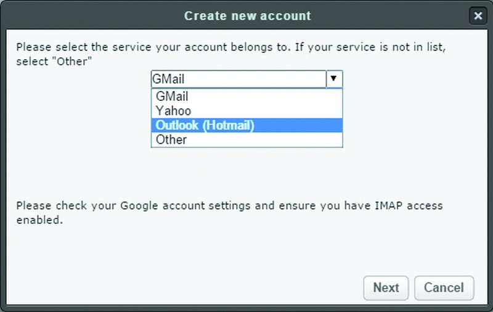Viewport: 493px width, 312px height.
Task: Collapse the service list with the arrow button
Action: tap(334, 79)
